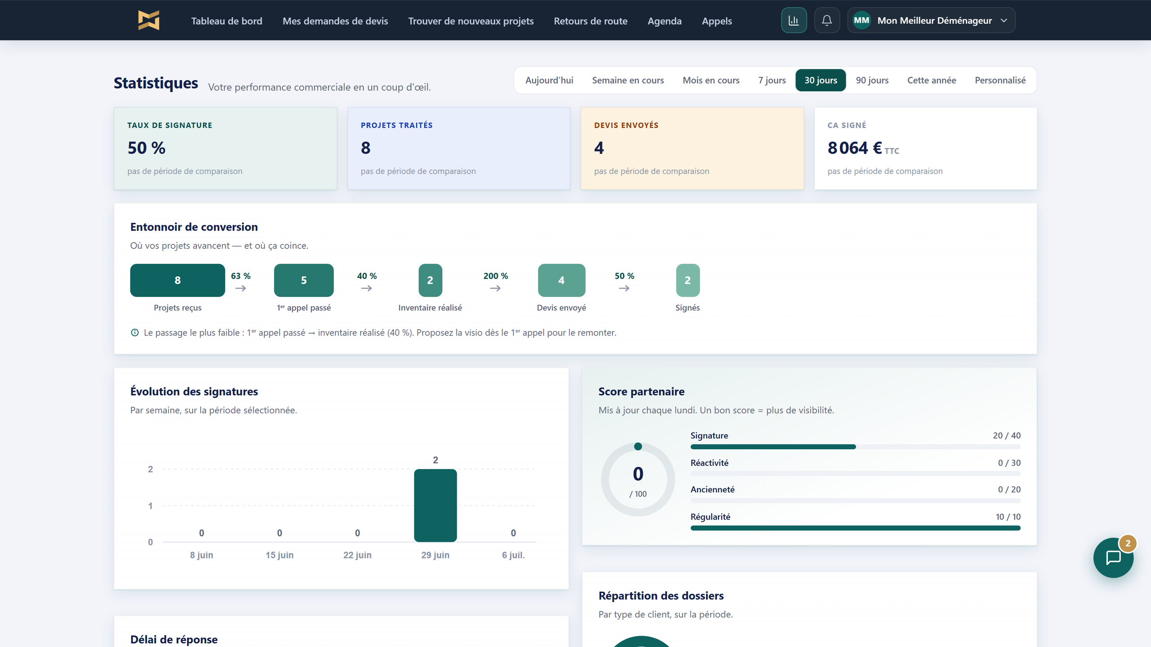Select the Cette année period
Image resolution: width=1151 pixels, height=647 pixels.
point(932,80)
